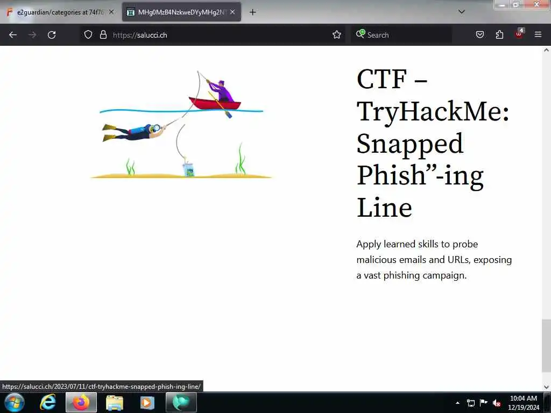Click the scroll up arrow of page scrollbar

(546, 50)
